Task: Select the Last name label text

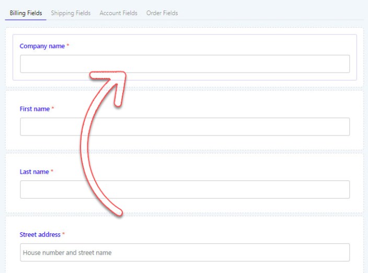Action: tap(34, 172)
